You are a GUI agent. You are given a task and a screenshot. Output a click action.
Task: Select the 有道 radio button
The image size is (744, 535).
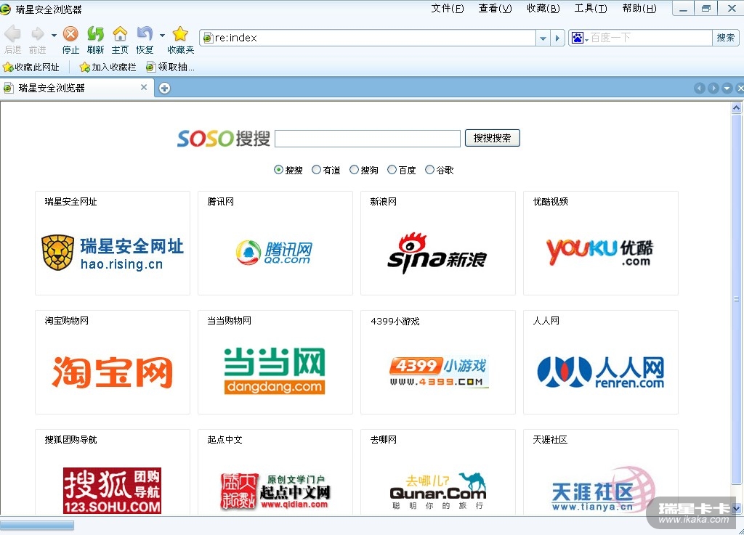(x=316, y=170)
